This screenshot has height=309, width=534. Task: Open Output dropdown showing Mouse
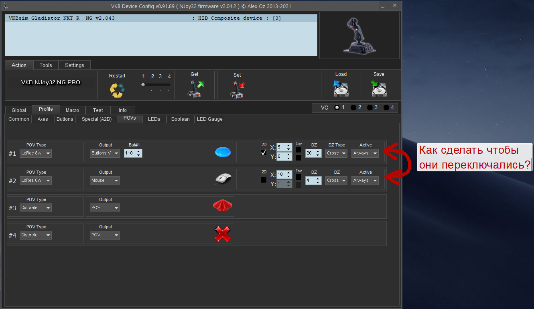click(x=105, y=180)
